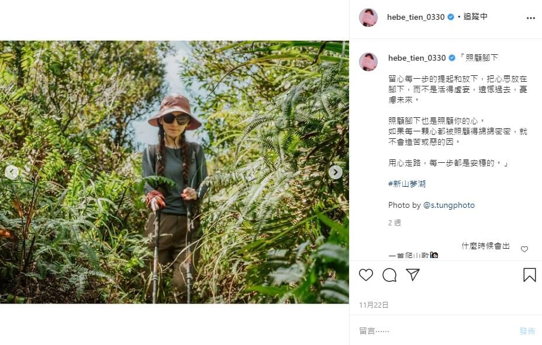Click the header profile avatar

[368, 18]
